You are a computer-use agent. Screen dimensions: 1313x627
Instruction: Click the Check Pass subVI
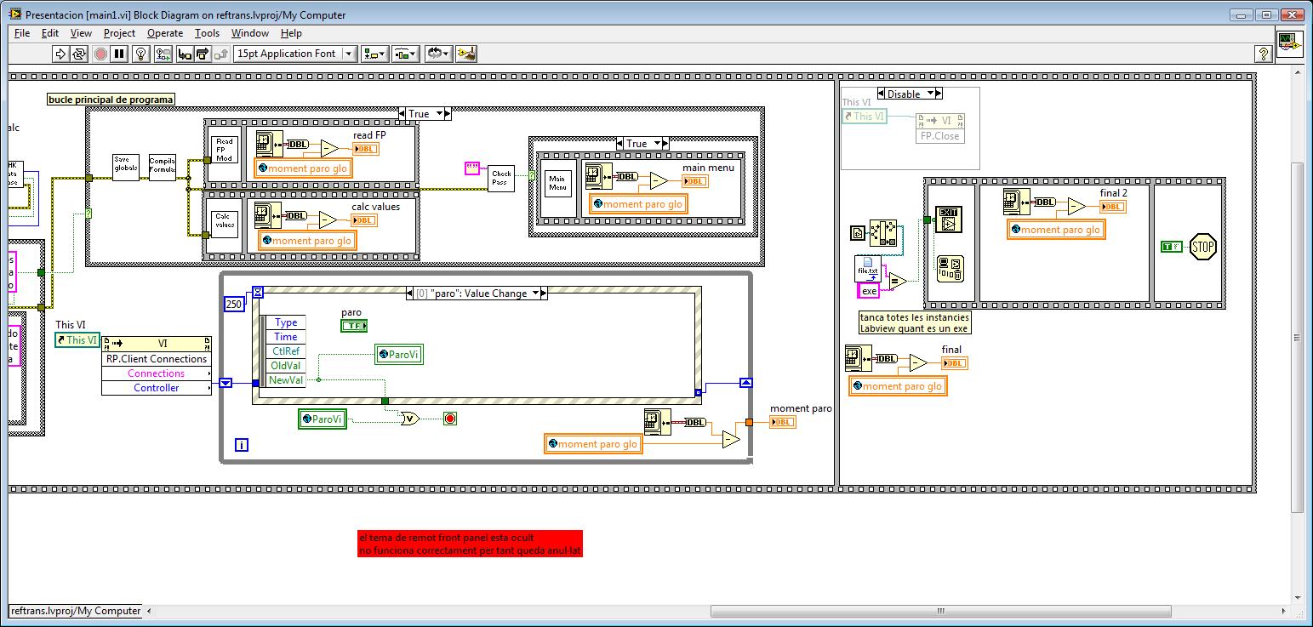coord(502,178)
